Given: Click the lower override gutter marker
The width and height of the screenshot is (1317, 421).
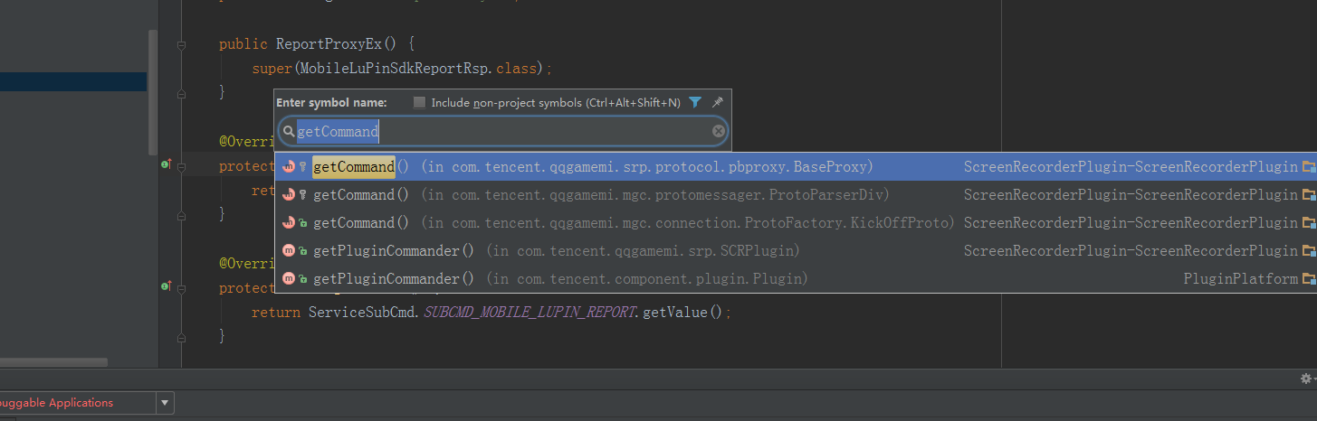Looking at the screenshot, I should pos(166,286).
